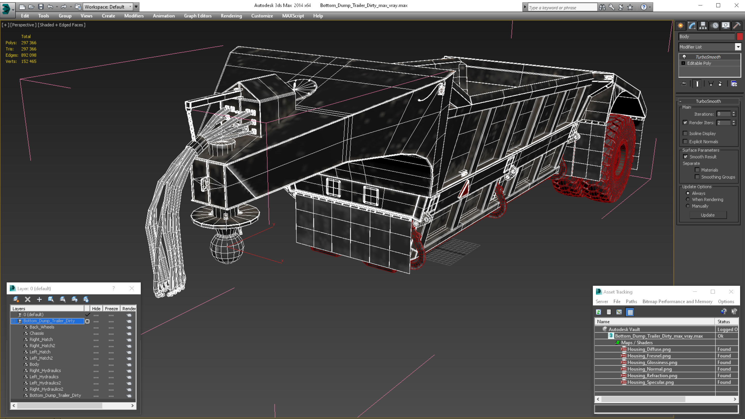Open the Graph Editors menu
The image size is (745, 419).
[x=198, y=16]
